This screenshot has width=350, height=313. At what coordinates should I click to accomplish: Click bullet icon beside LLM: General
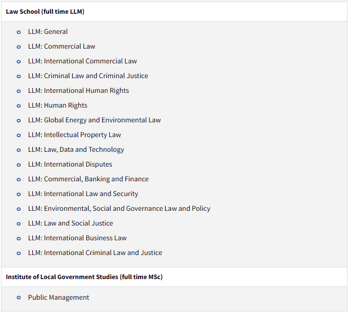[x=19, y=32]
